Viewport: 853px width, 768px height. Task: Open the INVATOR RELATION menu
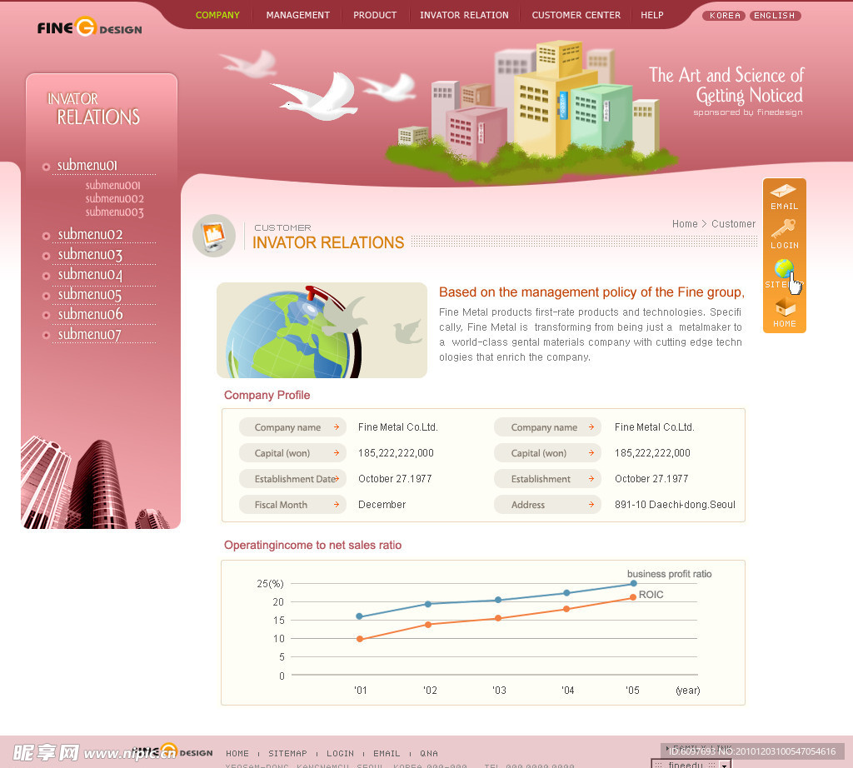click(x=464, y=15)
